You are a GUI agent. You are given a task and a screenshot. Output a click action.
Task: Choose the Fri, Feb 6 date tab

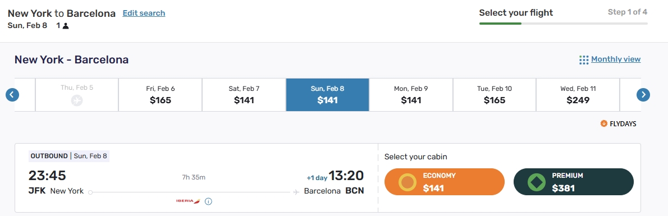160,95
